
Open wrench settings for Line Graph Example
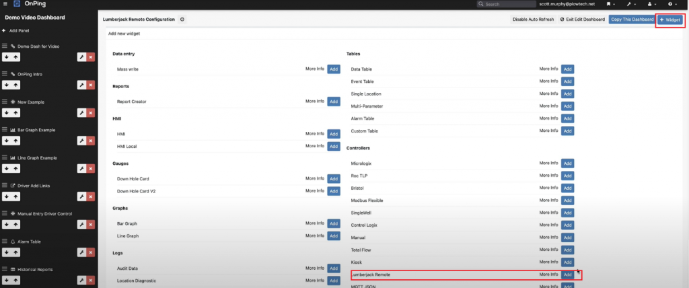(81, 168)
